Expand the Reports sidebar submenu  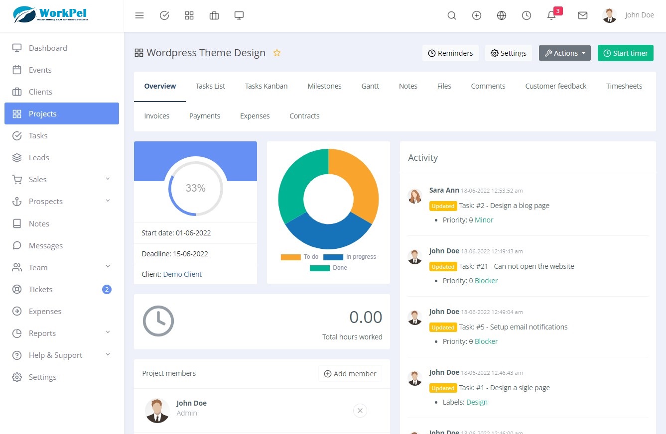click(x=62, y=333)
